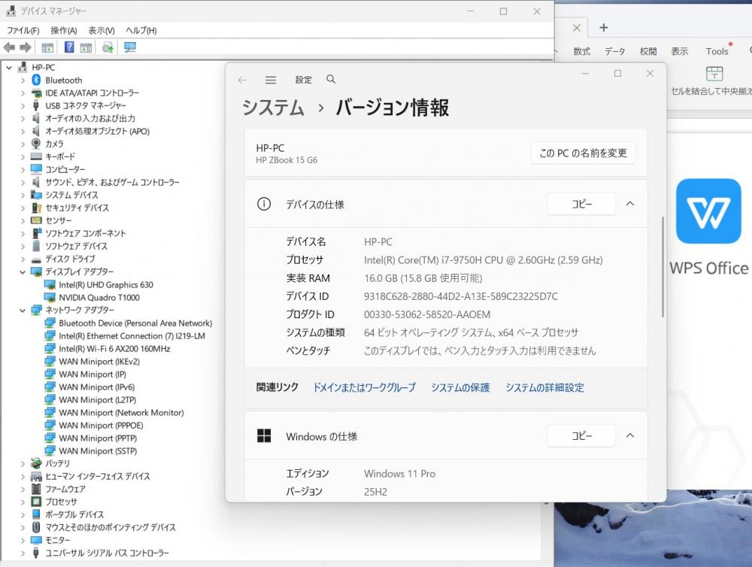Click the update driver software toolbar icon
This screenshot has height=567, width=752.
coord(108,47)
